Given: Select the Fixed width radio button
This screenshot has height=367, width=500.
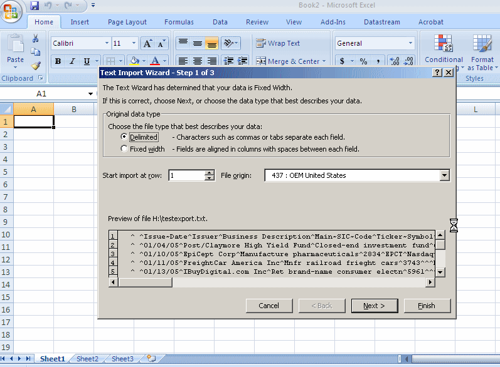Looking at the screenshot, I should 124,148.
